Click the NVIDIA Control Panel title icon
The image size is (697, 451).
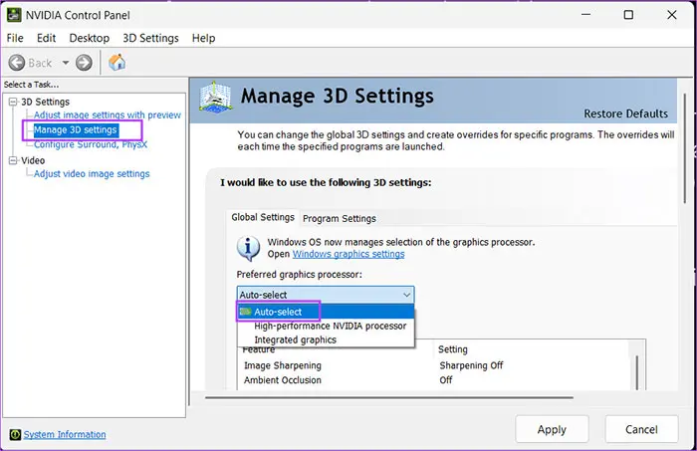[14, 15]
